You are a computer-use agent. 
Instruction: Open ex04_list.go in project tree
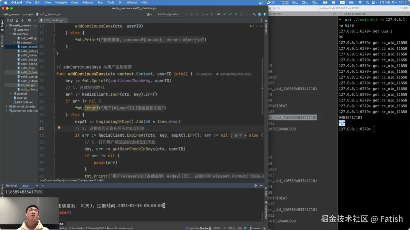(x=27, y=60)
